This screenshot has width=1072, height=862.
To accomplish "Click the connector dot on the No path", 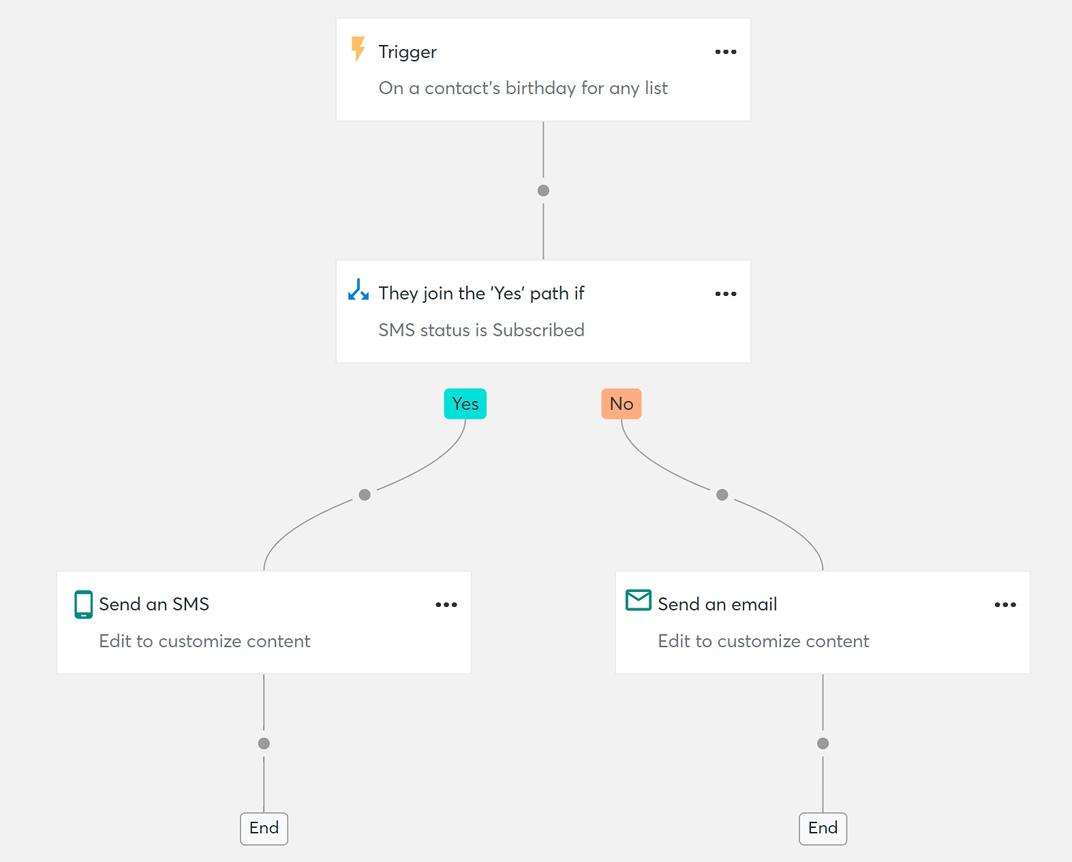I will pos(722,495).
